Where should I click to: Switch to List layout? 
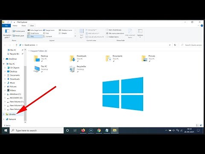click(x=46, y=33)
